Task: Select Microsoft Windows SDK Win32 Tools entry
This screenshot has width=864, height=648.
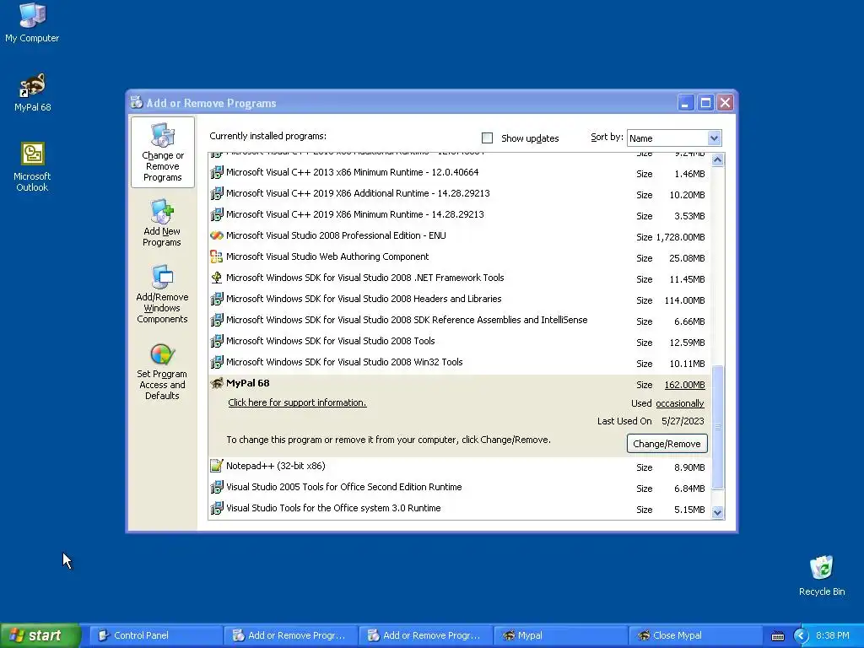Action: click(460, 363)
